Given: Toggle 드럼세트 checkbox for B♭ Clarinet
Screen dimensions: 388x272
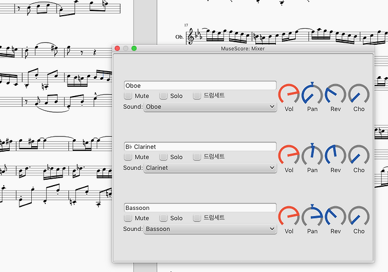Looking at the screenshot, I should coord(197,157).
